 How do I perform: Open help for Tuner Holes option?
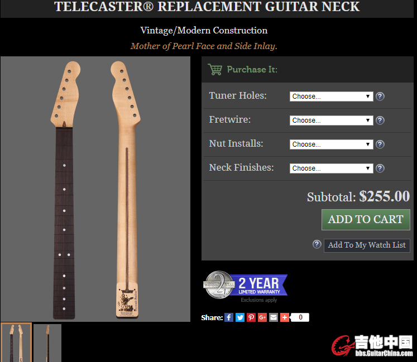[380, 96]
